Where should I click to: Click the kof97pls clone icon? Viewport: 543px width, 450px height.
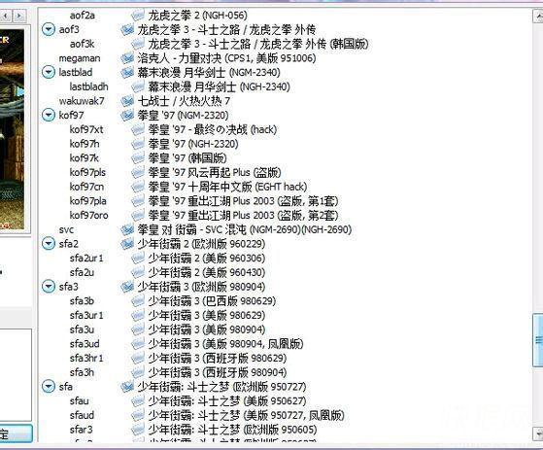click(x=138, y=172)
